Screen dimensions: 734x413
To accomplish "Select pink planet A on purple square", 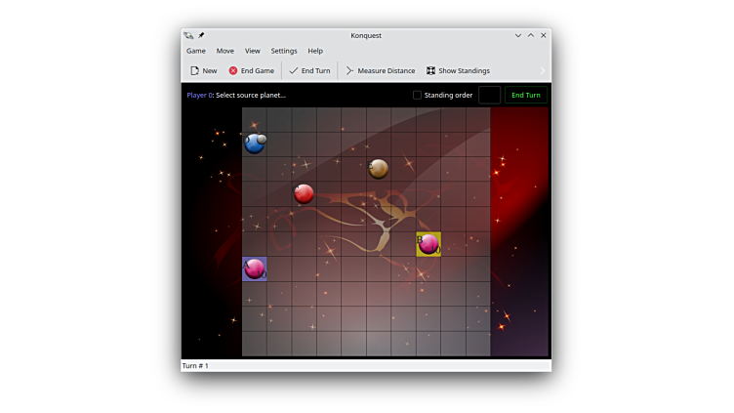I will pyautogui.click(x=255, y=268).
